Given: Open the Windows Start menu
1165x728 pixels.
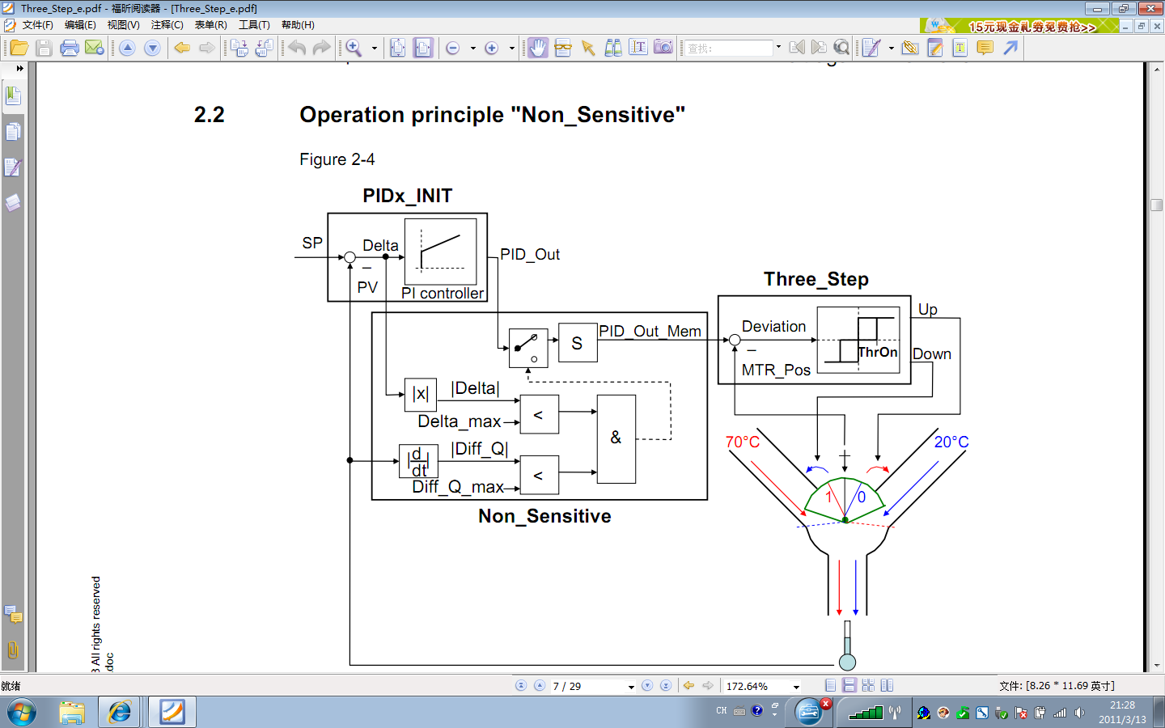Looking at the screenshot, I should tap(22, 712).
